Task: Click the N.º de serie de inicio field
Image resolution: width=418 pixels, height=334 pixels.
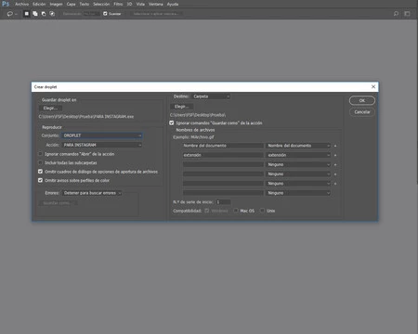Action: click(x=223, y=202)
